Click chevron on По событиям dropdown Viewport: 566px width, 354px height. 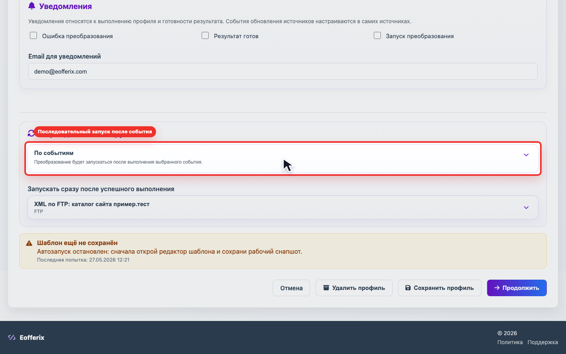pyautogui.click(x=526, y=155)
